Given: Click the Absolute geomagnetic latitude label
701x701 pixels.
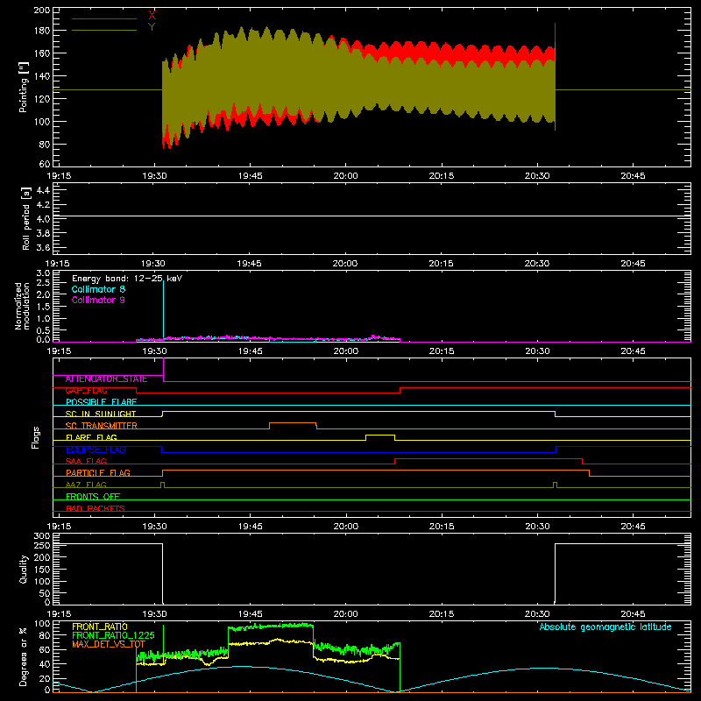Looking at the screenshot, I should (x=605, y=627).
